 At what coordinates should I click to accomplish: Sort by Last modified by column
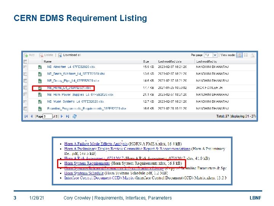tap(207, 61)
